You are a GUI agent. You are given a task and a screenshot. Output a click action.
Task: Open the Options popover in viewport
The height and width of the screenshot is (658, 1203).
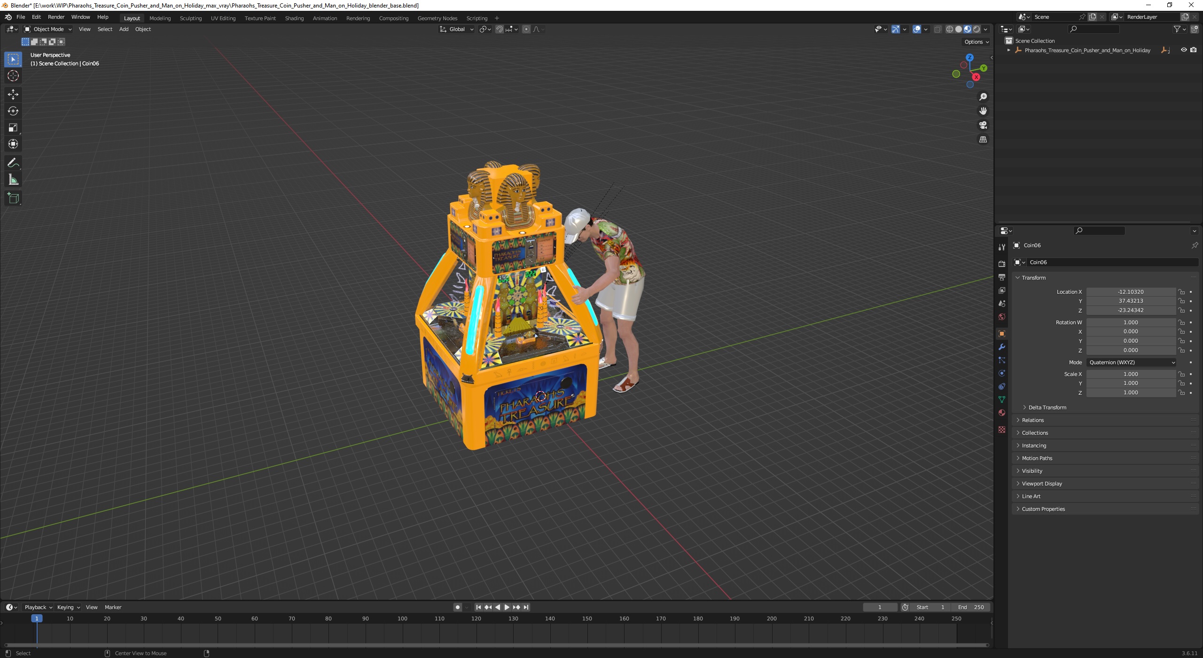click(x=976, y=42)
